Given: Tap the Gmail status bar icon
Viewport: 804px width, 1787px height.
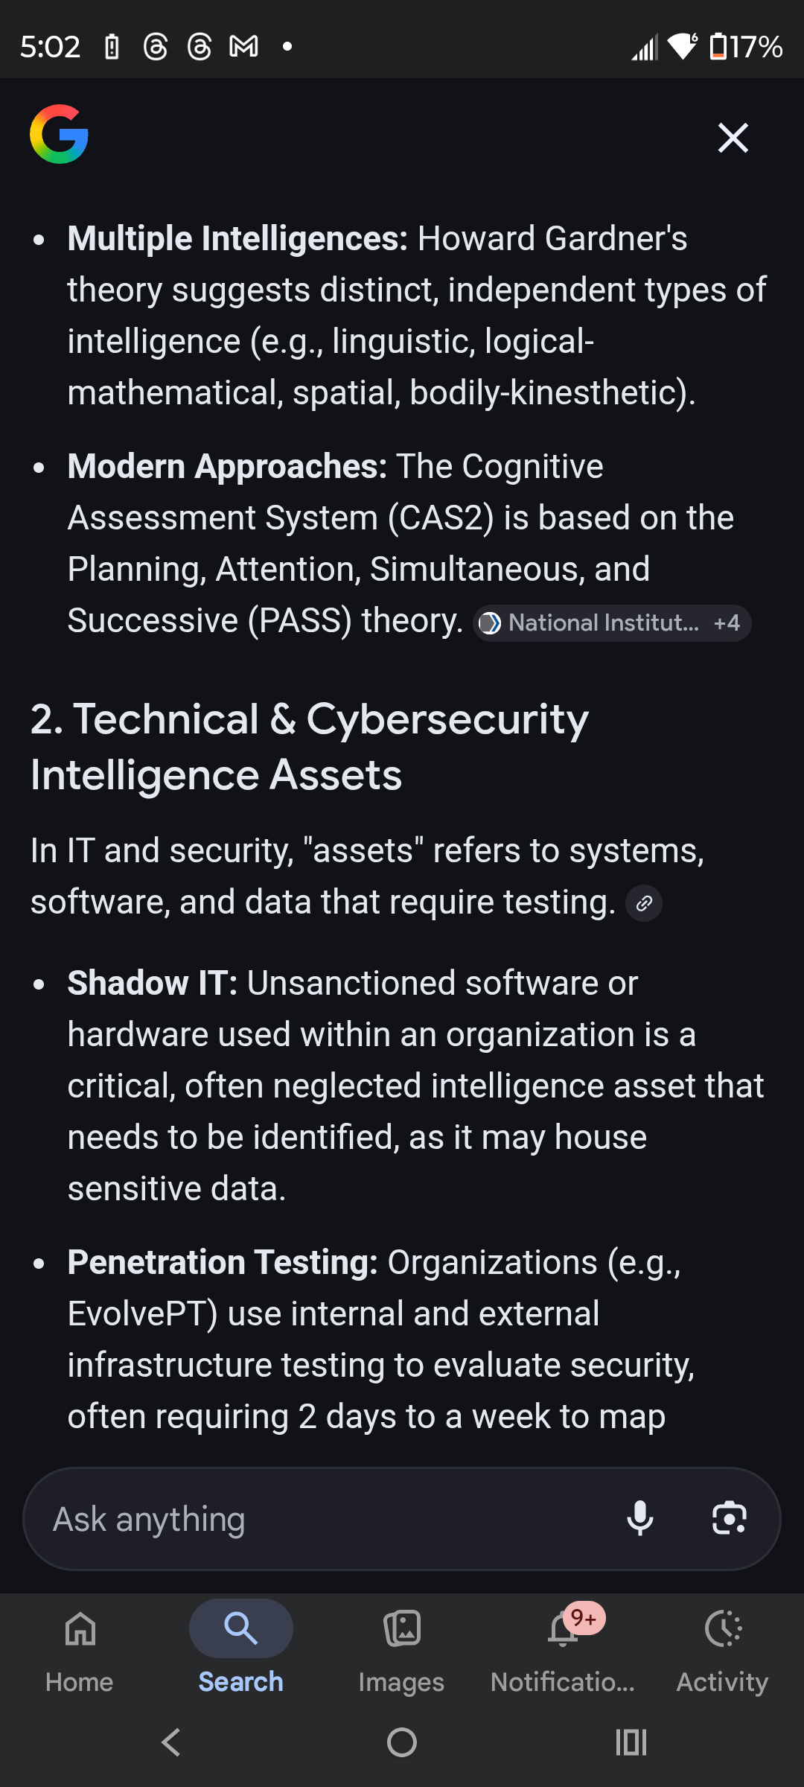Looking at the screenshot, I should click(x=243, y=47).
